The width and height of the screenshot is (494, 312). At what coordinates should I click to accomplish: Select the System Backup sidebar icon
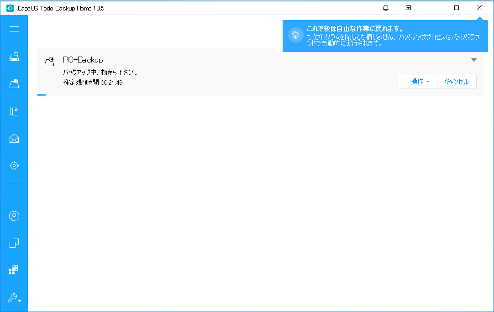click(x=14, y=83)
